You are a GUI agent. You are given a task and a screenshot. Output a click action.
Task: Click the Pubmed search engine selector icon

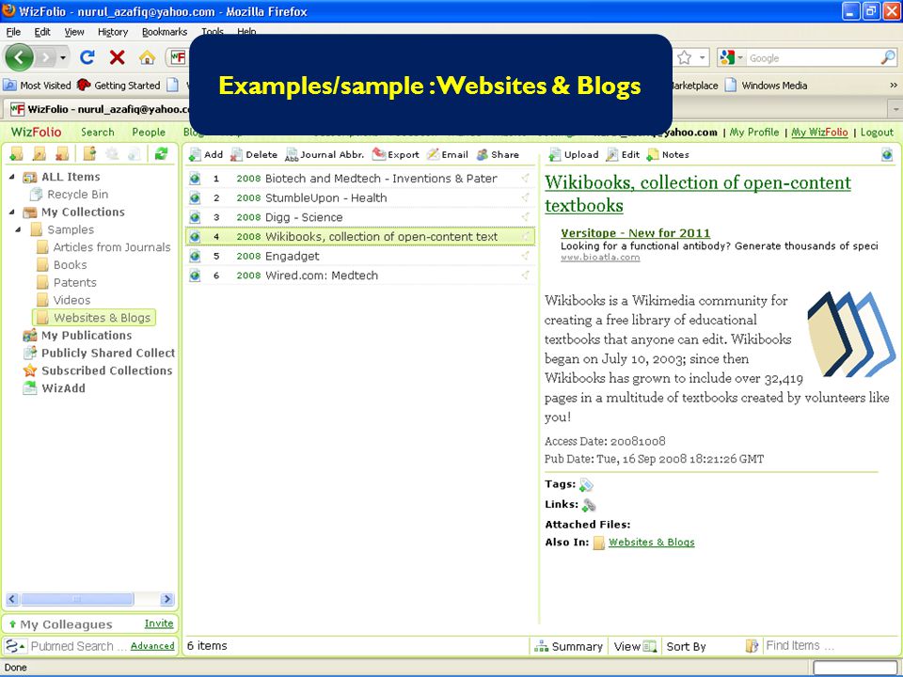[x=14, y=646]
